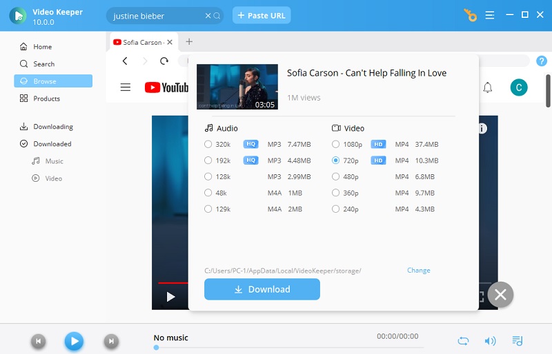Open the playlist queue icon
Viewport: 552px width, 354px height.
coord(517,341)
